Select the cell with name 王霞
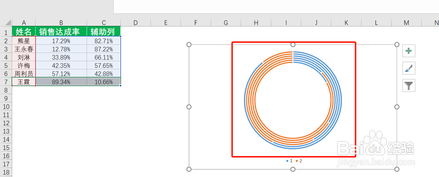This screenshot has width=439, height=177. pyautogui.click(x=24, y=82)
